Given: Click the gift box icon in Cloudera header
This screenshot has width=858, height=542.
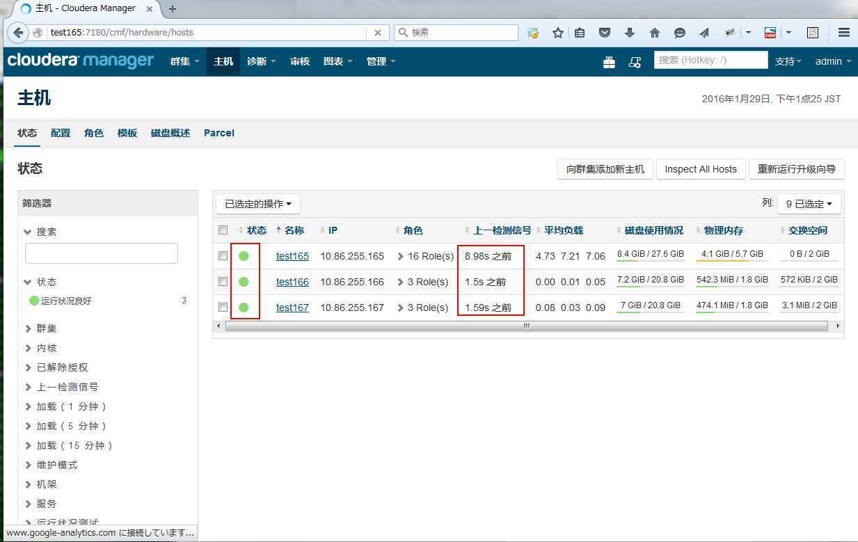Looking at the screenshot, I should click(609, 62).
